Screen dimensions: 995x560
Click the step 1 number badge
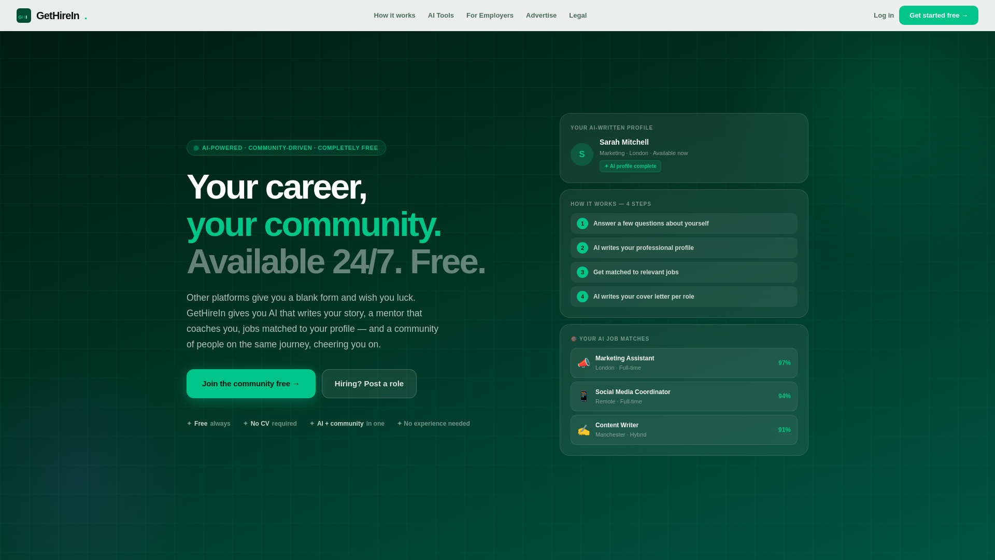[x=582, y=223]
